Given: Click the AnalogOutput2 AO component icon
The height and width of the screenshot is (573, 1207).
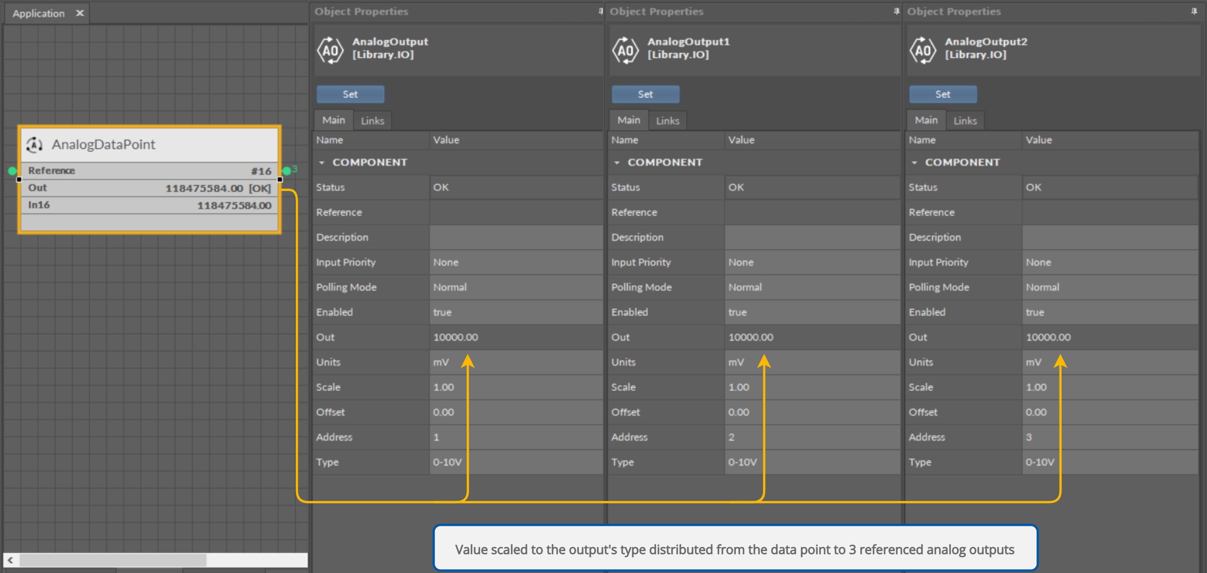Looking at the screenshot, I should [922, 50].
